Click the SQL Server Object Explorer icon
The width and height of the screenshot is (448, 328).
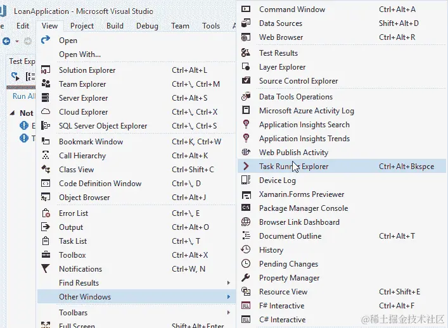(46, 125)
